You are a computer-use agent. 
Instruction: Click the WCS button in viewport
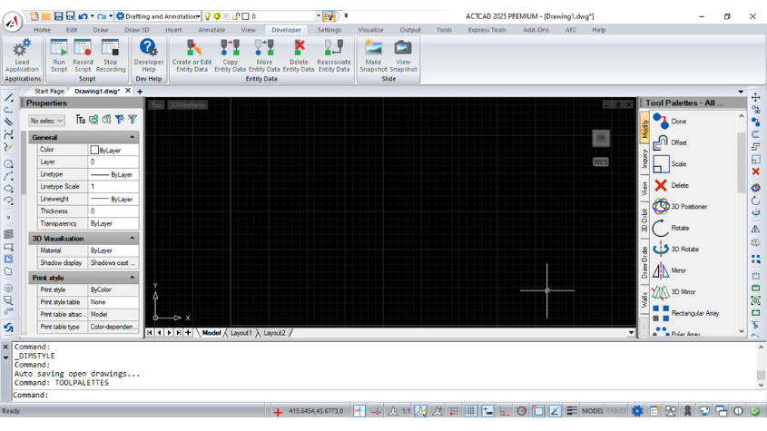pos(601,162)
